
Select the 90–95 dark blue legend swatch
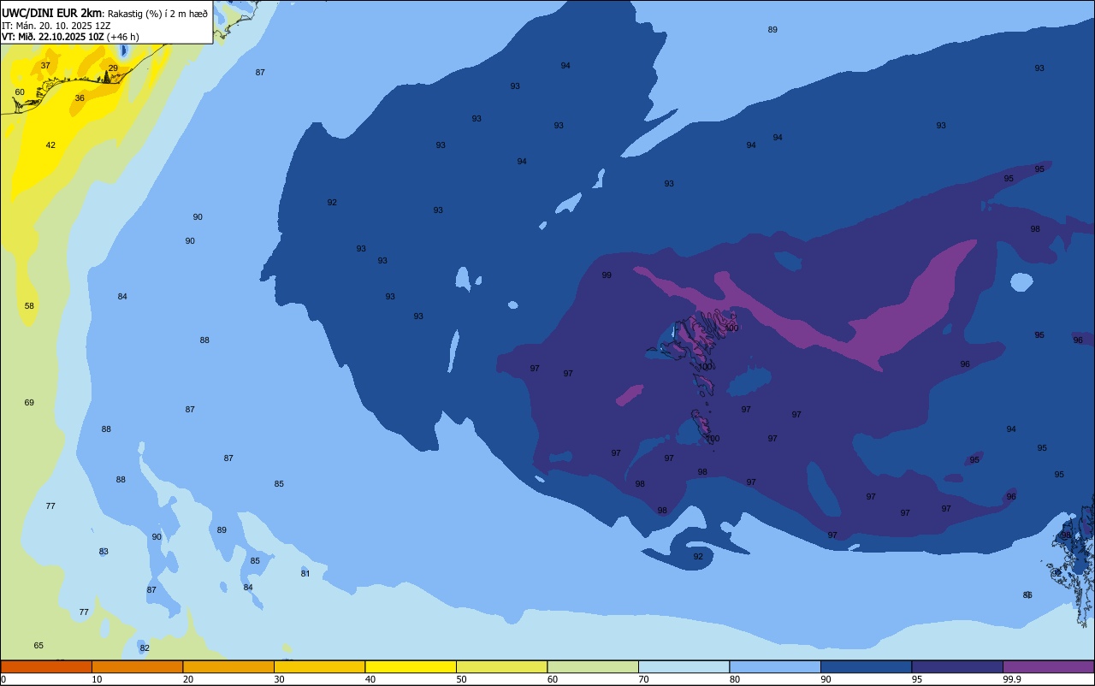tap(866, 666)
